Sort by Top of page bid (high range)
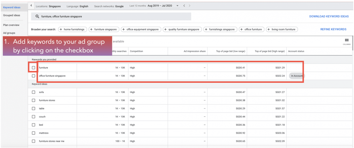 click(x=270, y=51)
